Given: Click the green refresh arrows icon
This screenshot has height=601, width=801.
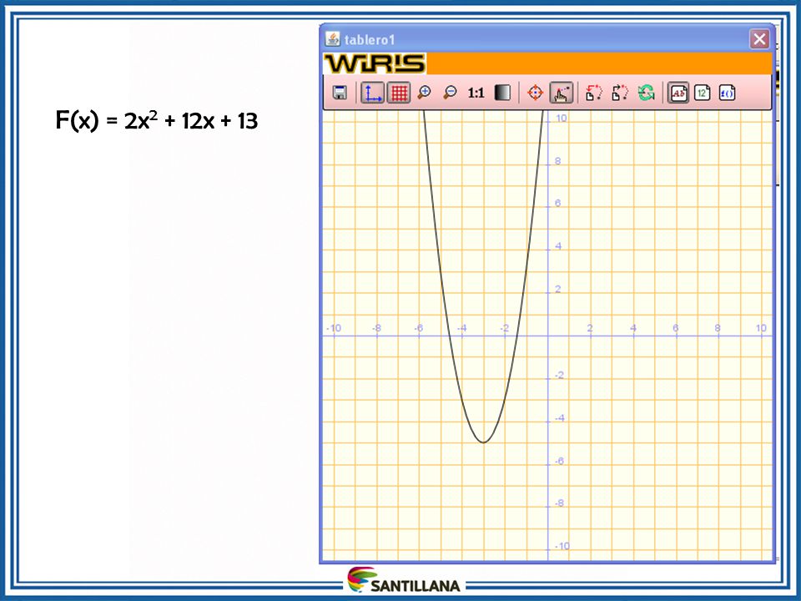Looking at the screenshot, I should pyautogui.click(x=646, y=93).
